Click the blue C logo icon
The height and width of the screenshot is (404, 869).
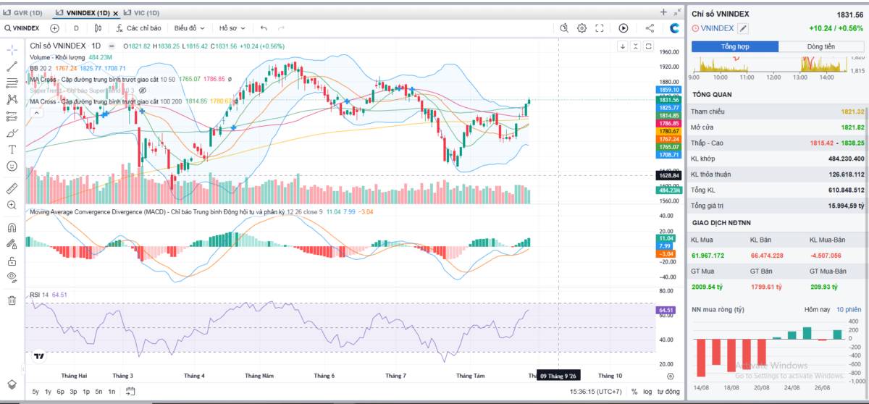click(674, 28)
